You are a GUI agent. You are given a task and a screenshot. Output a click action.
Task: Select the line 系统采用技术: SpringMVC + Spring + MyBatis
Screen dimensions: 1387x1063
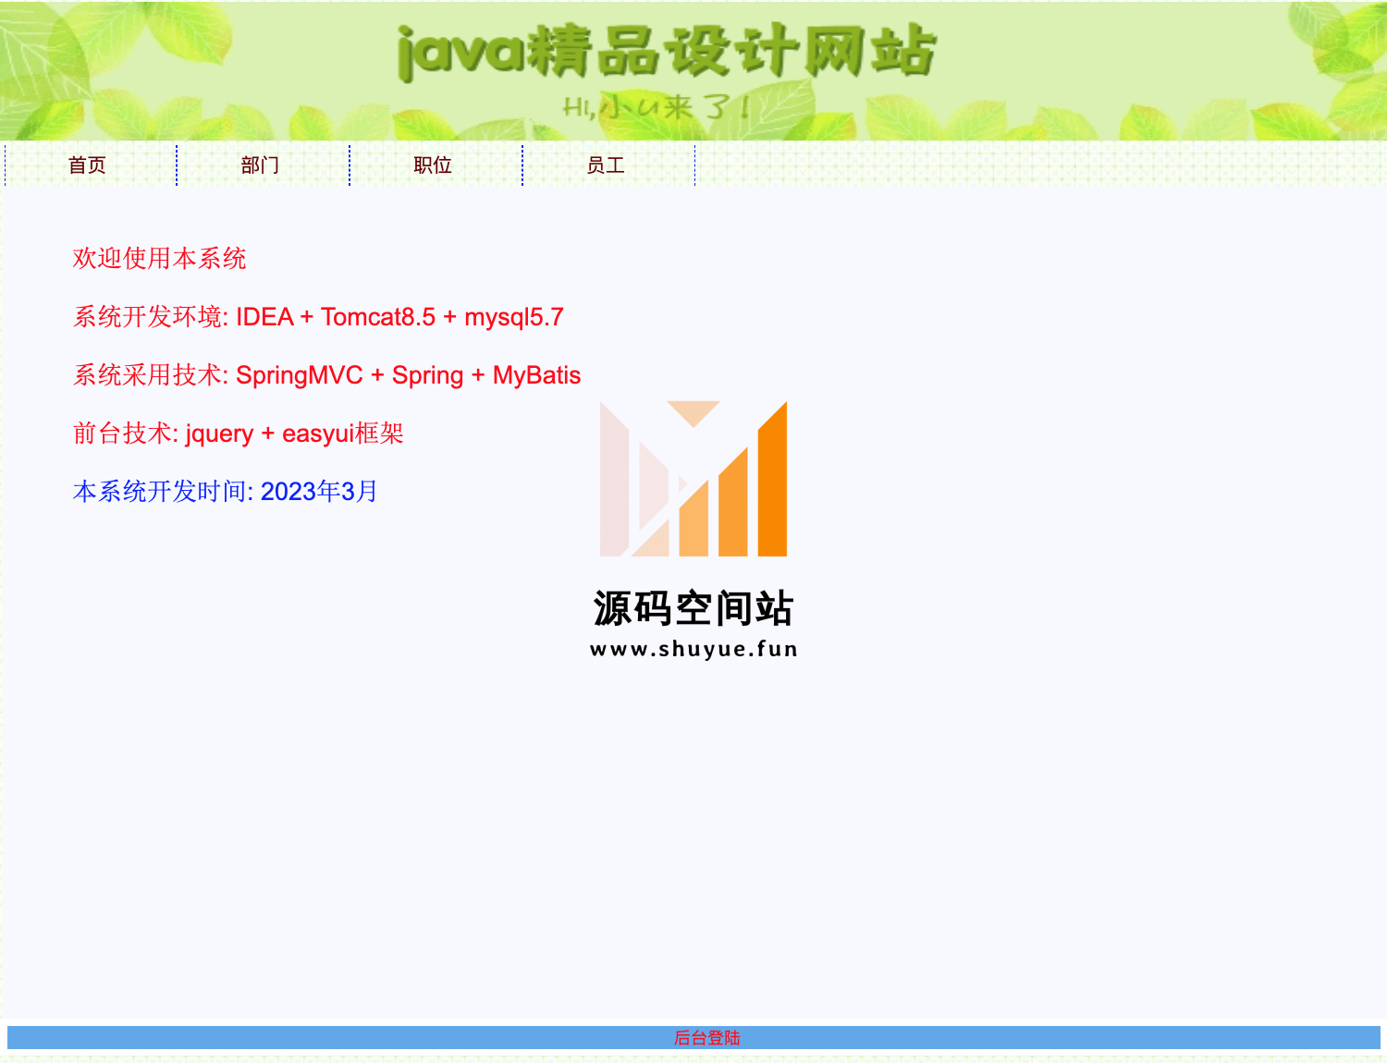click(x=326, y=375)
